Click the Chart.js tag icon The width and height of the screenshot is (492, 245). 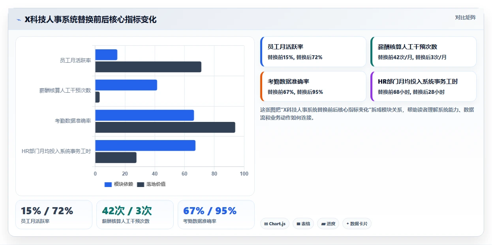click(x=266, y=224)
